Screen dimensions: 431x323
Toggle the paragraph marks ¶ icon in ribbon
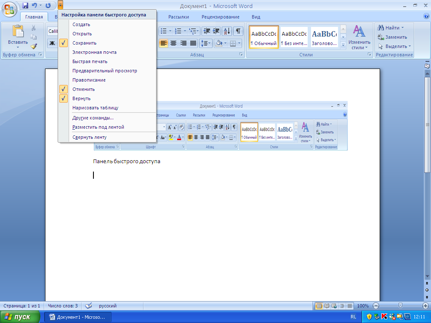click(x=238, y=31)
